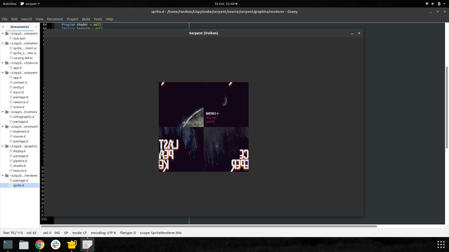Click the Activities button

tap(10, 4)
